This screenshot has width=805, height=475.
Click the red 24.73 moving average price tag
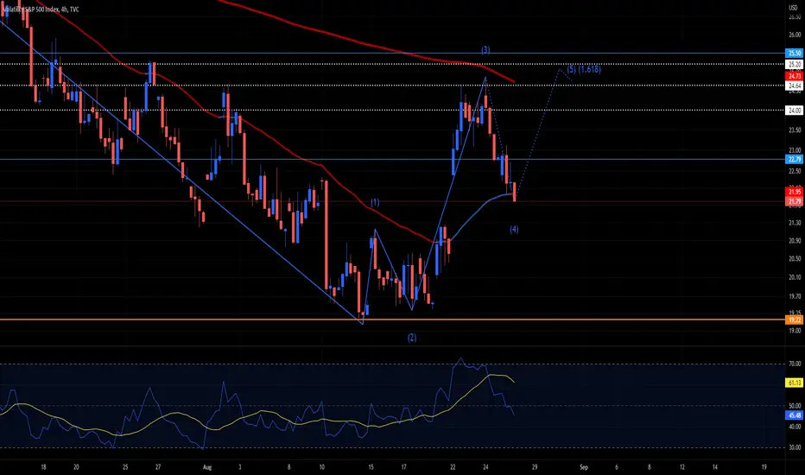pos(795,76)
